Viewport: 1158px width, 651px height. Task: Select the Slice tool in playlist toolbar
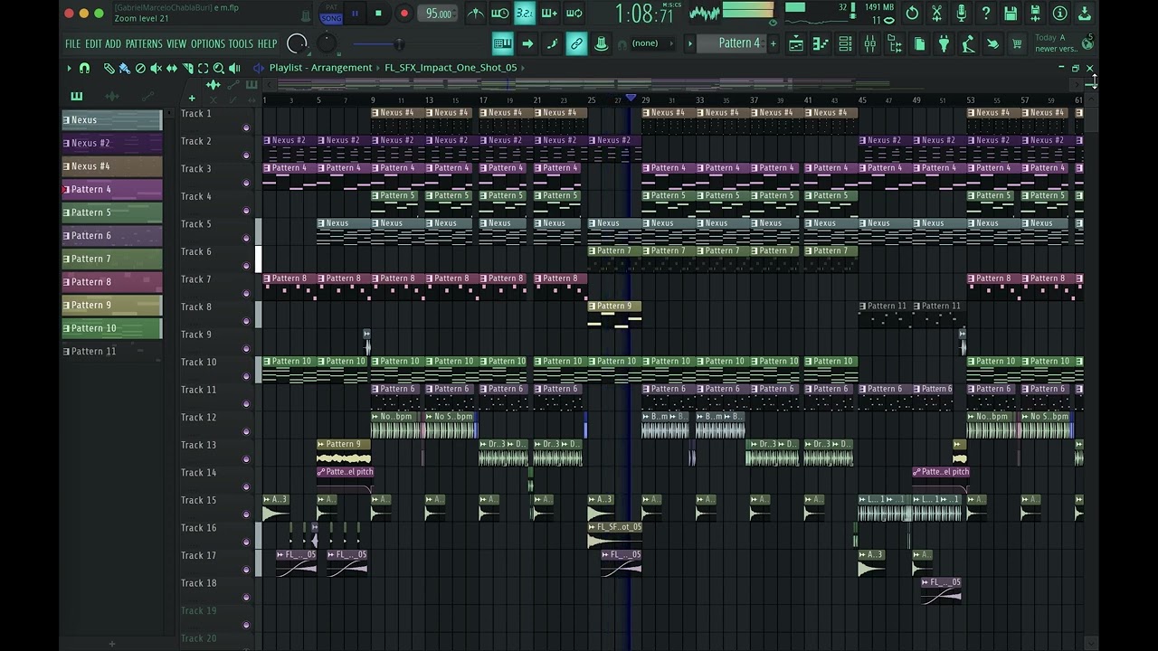[187, 68]
